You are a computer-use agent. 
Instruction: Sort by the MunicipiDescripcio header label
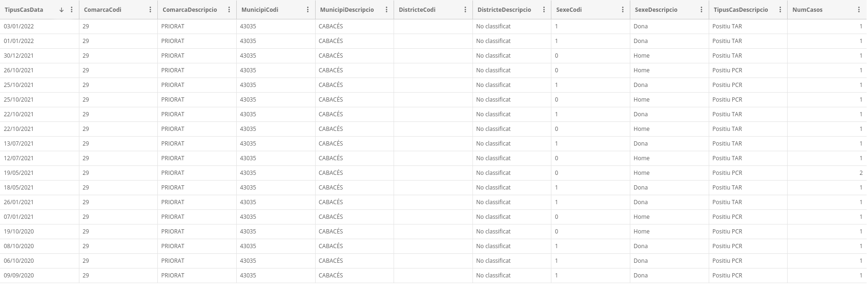[346, 9]
